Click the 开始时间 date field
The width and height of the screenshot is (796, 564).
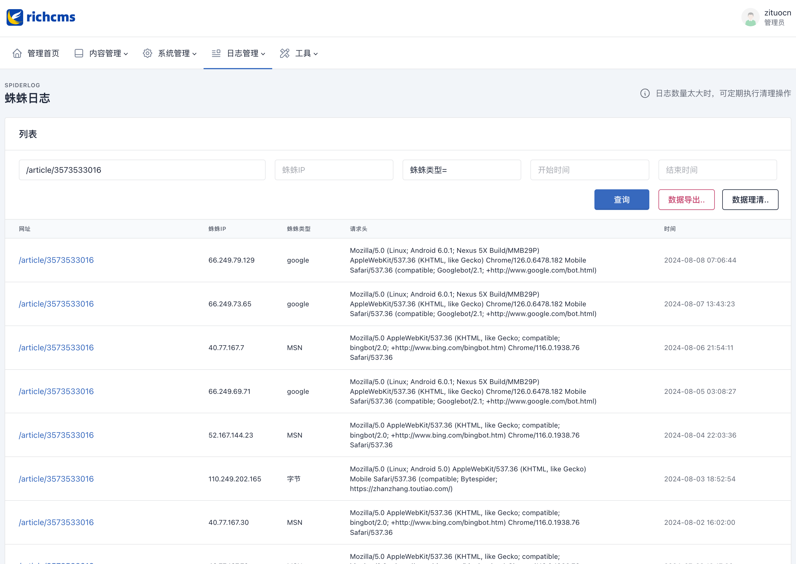tap(589, 170)
